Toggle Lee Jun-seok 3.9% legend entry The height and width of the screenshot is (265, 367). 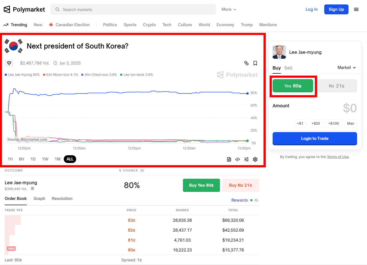[137, 75]
